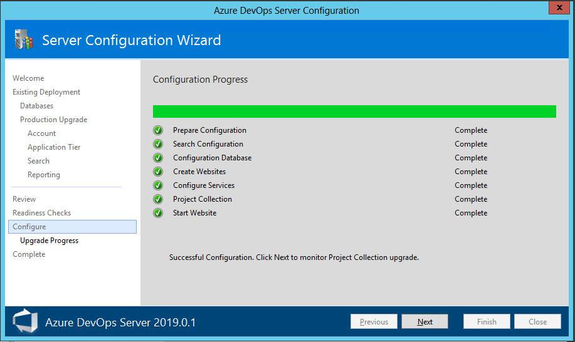This screenshot has height=342, width=575.
Task: Go to the Databases step
Action: [36, 106]
